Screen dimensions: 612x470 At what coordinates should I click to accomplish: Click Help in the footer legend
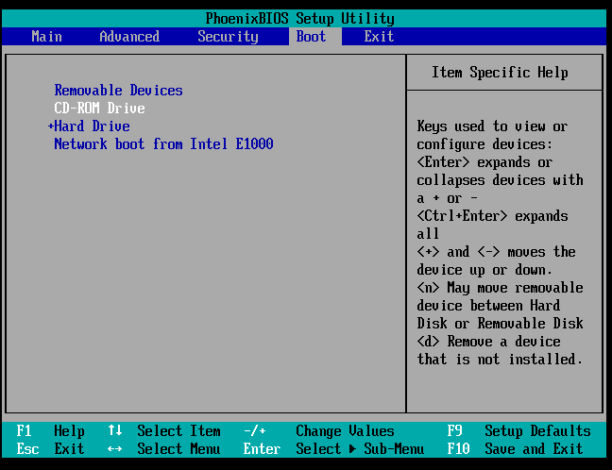pyautogui.click(x=69, y=431)
